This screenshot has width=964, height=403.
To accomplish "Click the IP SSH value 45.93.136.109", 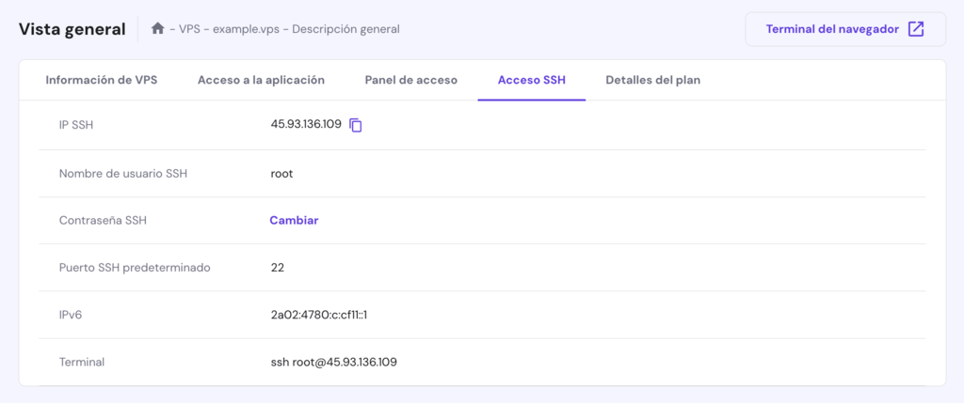I will [306, 125].
